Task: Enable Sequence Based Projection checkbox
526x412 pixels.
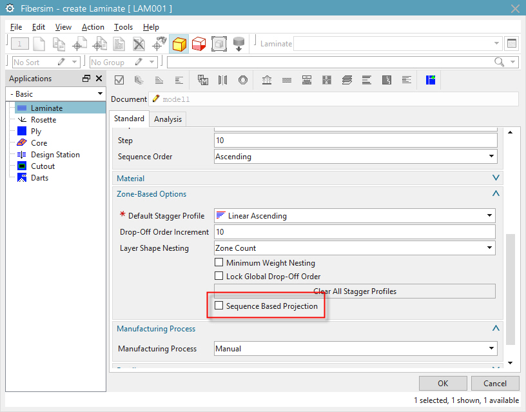Action: [219, 306]
